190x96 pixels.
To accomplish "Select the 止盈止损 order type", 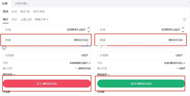I will coord(26,19).
